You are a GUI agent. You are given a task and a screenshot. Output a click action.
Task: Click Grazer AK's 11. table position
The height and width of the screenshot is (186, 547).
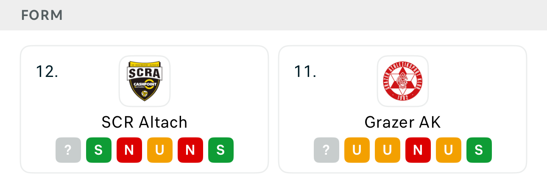305,71
